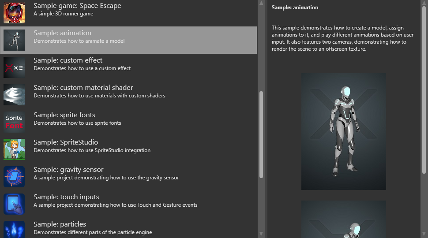This screenshot has width=428, height=238.
Task: Click the second robot preview image below
Action: tap(343, 219)
